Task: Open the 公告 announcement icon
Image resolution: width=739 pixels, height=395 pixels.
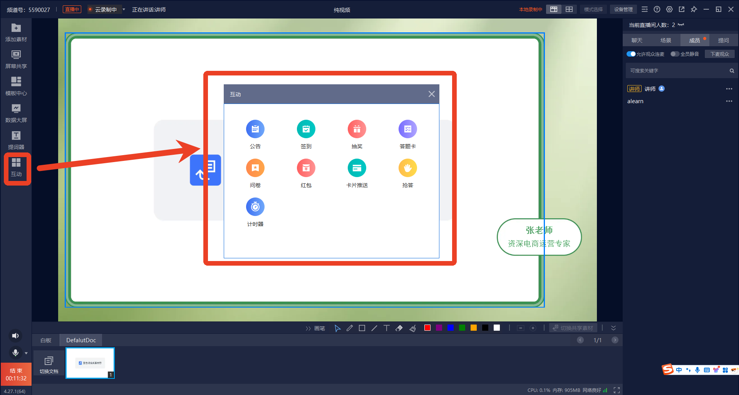Action: [255, 129]
